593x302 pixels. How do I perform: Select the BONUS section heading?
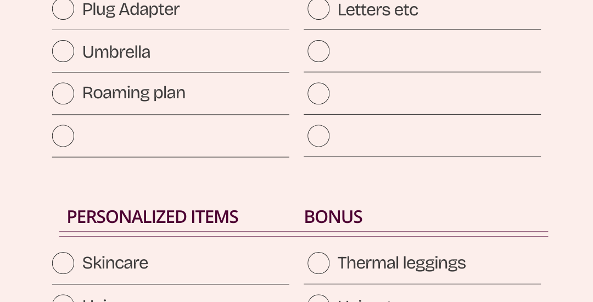[333, 217]
